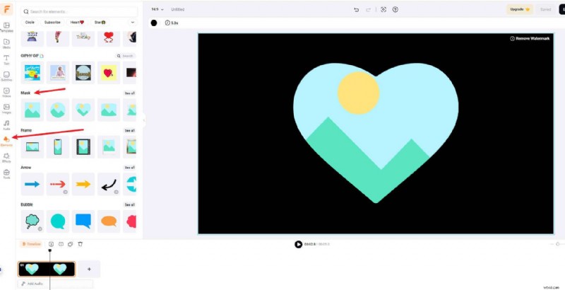
Task: Select the Star tag chip
Action: [100, 23]
